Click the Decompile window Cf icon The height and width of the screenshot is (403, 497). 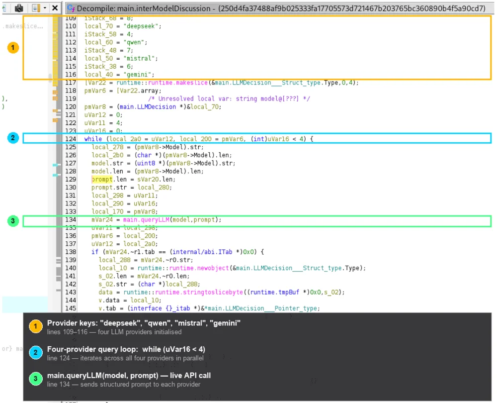click(x=71, y=8)
